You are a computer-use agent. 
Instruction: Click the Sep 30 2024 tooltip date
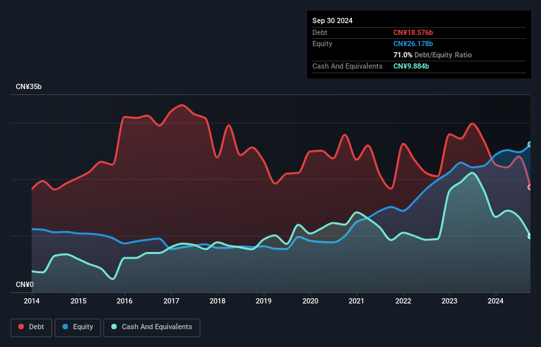click(x=332, y=20)
